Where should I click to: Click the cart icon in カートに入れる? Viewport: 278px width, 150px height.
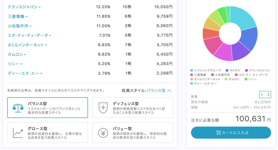218,133
